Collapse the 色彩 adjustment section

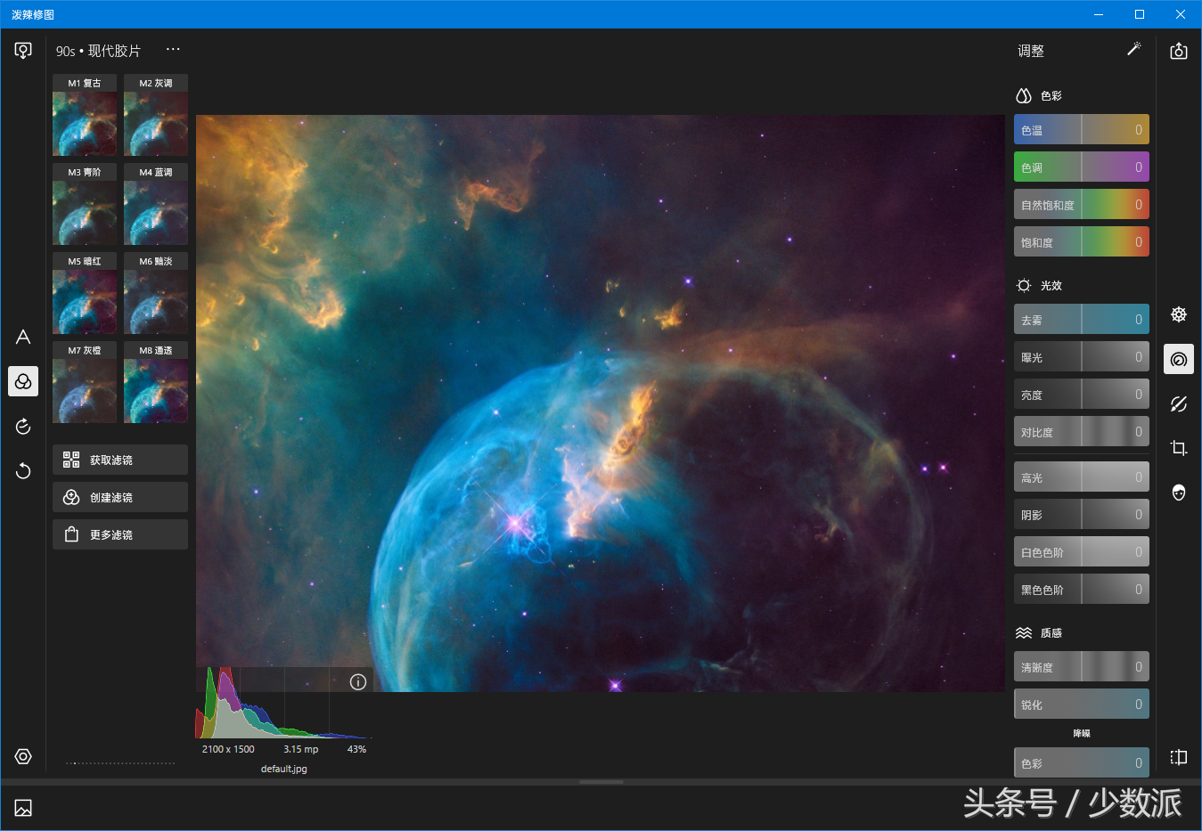point(1040,95)
